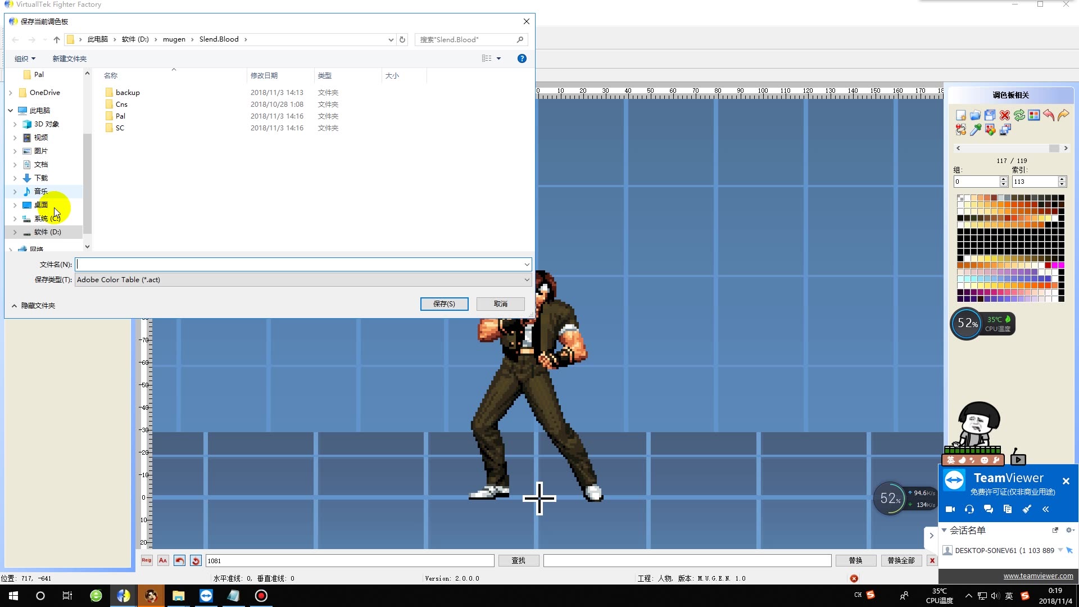
Task: Close the search bar with red X
Action: pyautogui.click(x=932, y=560)
